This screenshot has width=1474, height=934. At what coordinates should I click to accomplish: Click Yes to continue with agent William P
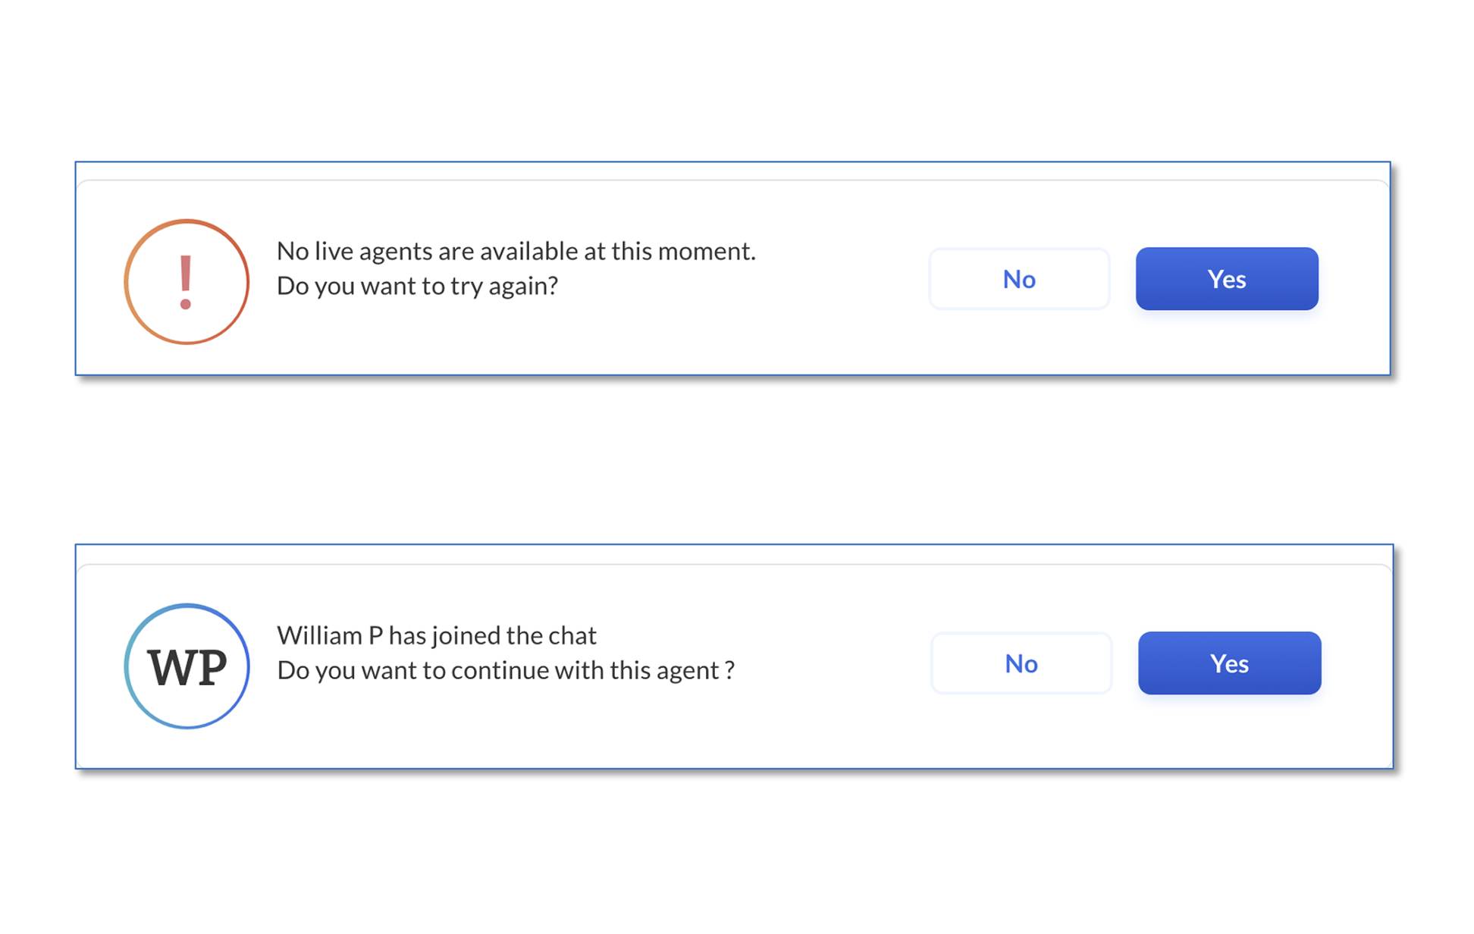point(1228,663)
